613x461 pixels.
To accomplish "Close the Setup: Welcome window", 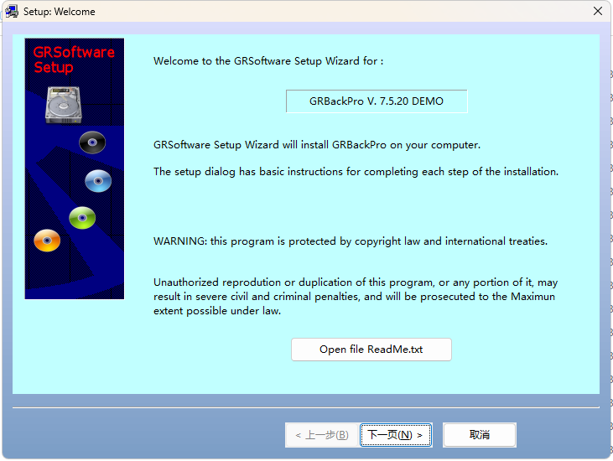I will (x=597, y=11).
